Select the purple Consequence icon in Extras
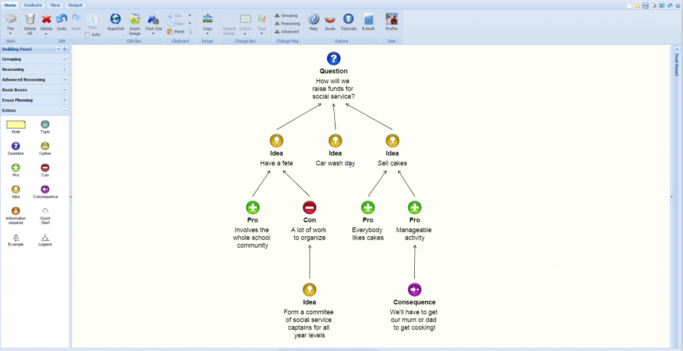This screenshot has width=683, height=351. (45, 190)
